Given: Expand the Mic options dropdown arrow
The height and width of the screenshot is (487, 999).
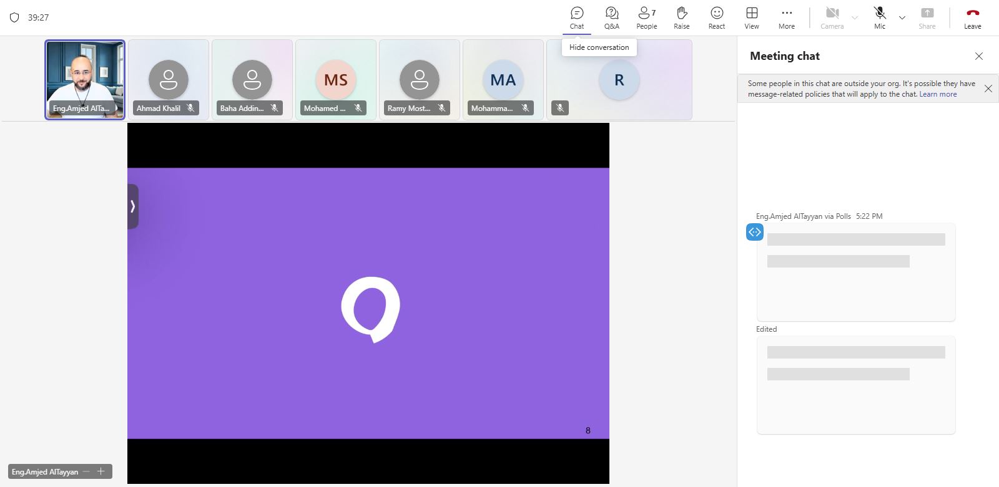Looking at the screenshot, I should click(902, 17).
